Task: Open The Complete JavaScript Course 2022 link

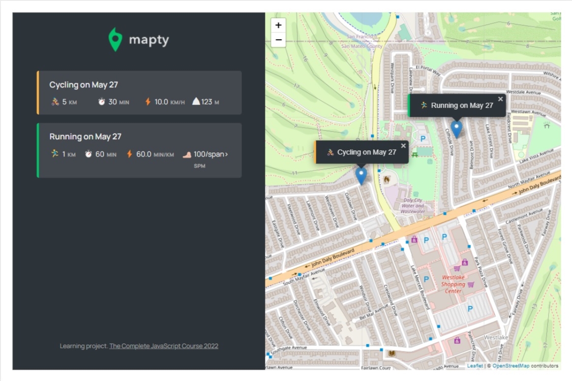Action: 164,346
